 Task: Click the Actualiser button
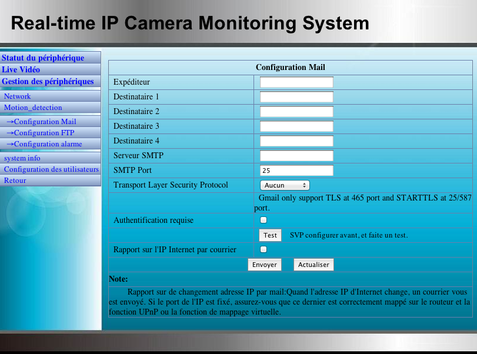pos(313,265)
